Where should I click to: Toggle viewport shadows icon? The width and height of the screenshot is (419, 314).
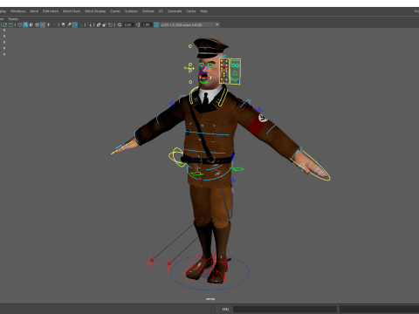tap(54, 24)
